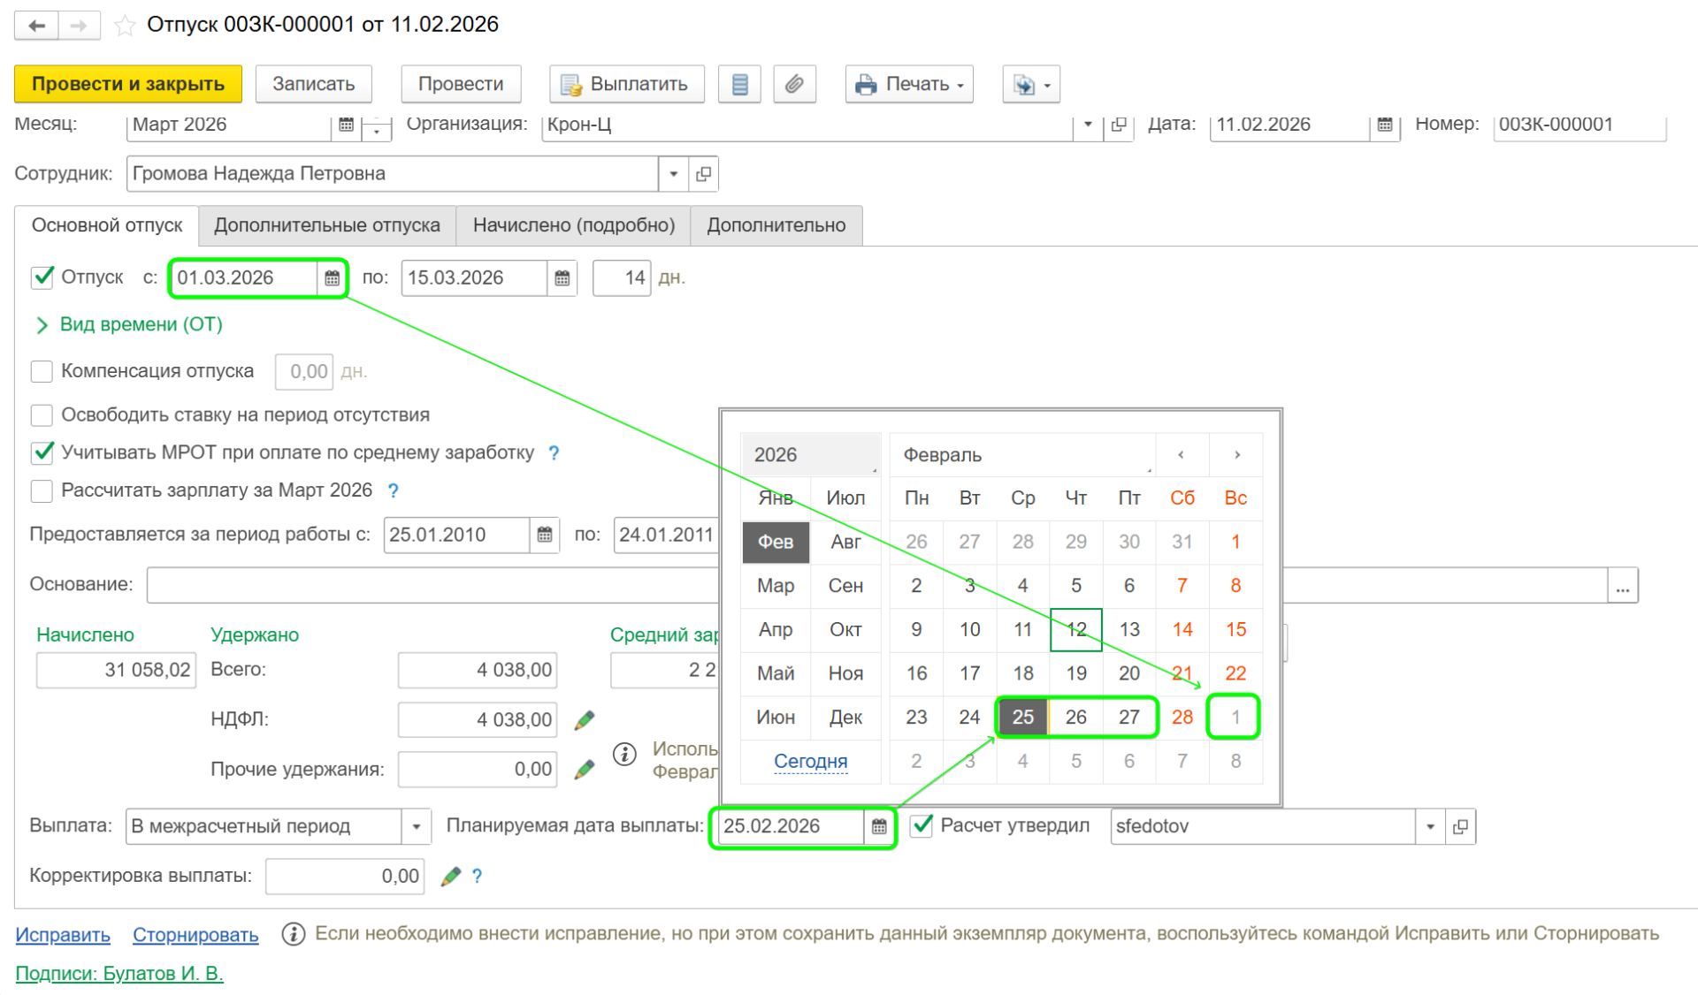This screenshot has width=1698, height=995.
Task: Open calendar for vacation start date
Action: tap(332, 278)
